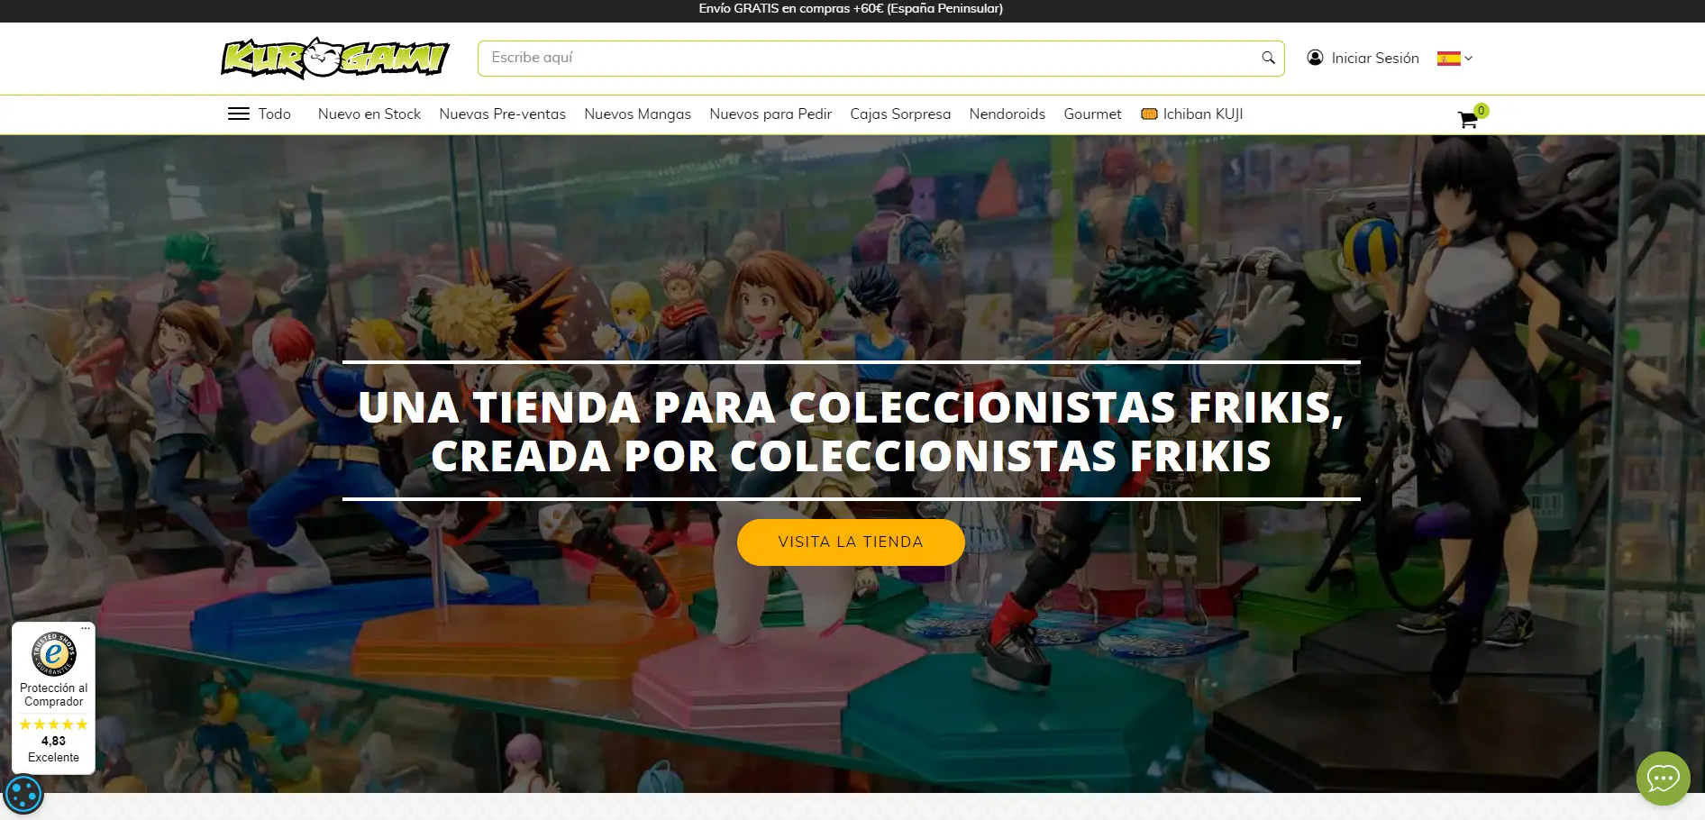
Task: Click the cart item count badge
Action: pos(1481,111)
